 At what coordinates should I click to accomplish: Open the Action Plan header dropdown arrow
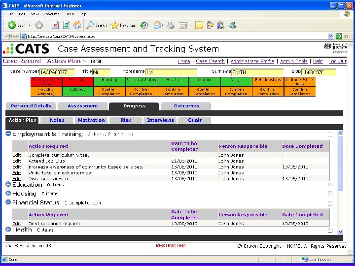[x=84, y=61]
